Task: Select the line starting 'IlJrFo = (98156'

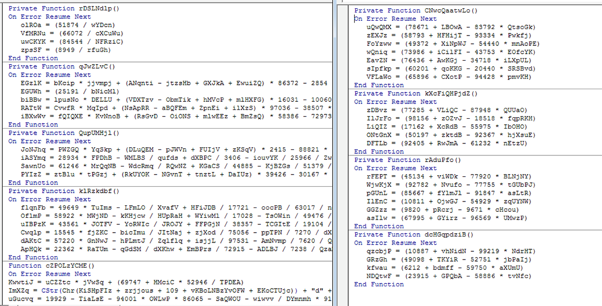Action: pos(451,119)
